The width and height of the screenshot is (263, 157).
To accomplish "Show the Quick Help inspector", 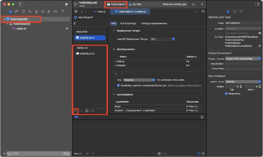I will coord(241,11).
